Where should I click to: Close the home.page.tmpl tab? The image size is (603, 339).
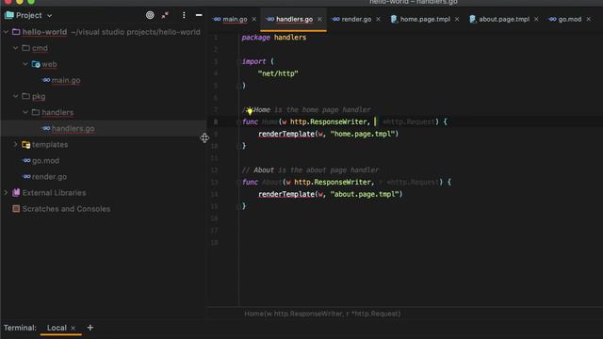457,19
